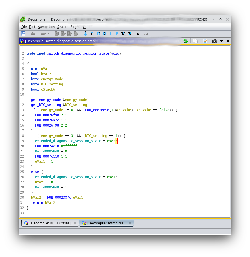Click the 'F' function navigation icon

[x=117, y=34]
